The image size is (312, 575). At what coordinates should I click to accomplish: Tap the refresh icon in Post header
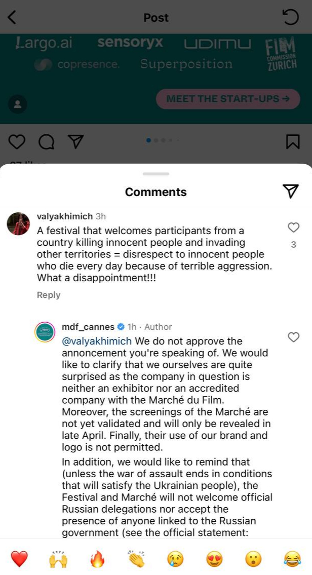[290, 18]
